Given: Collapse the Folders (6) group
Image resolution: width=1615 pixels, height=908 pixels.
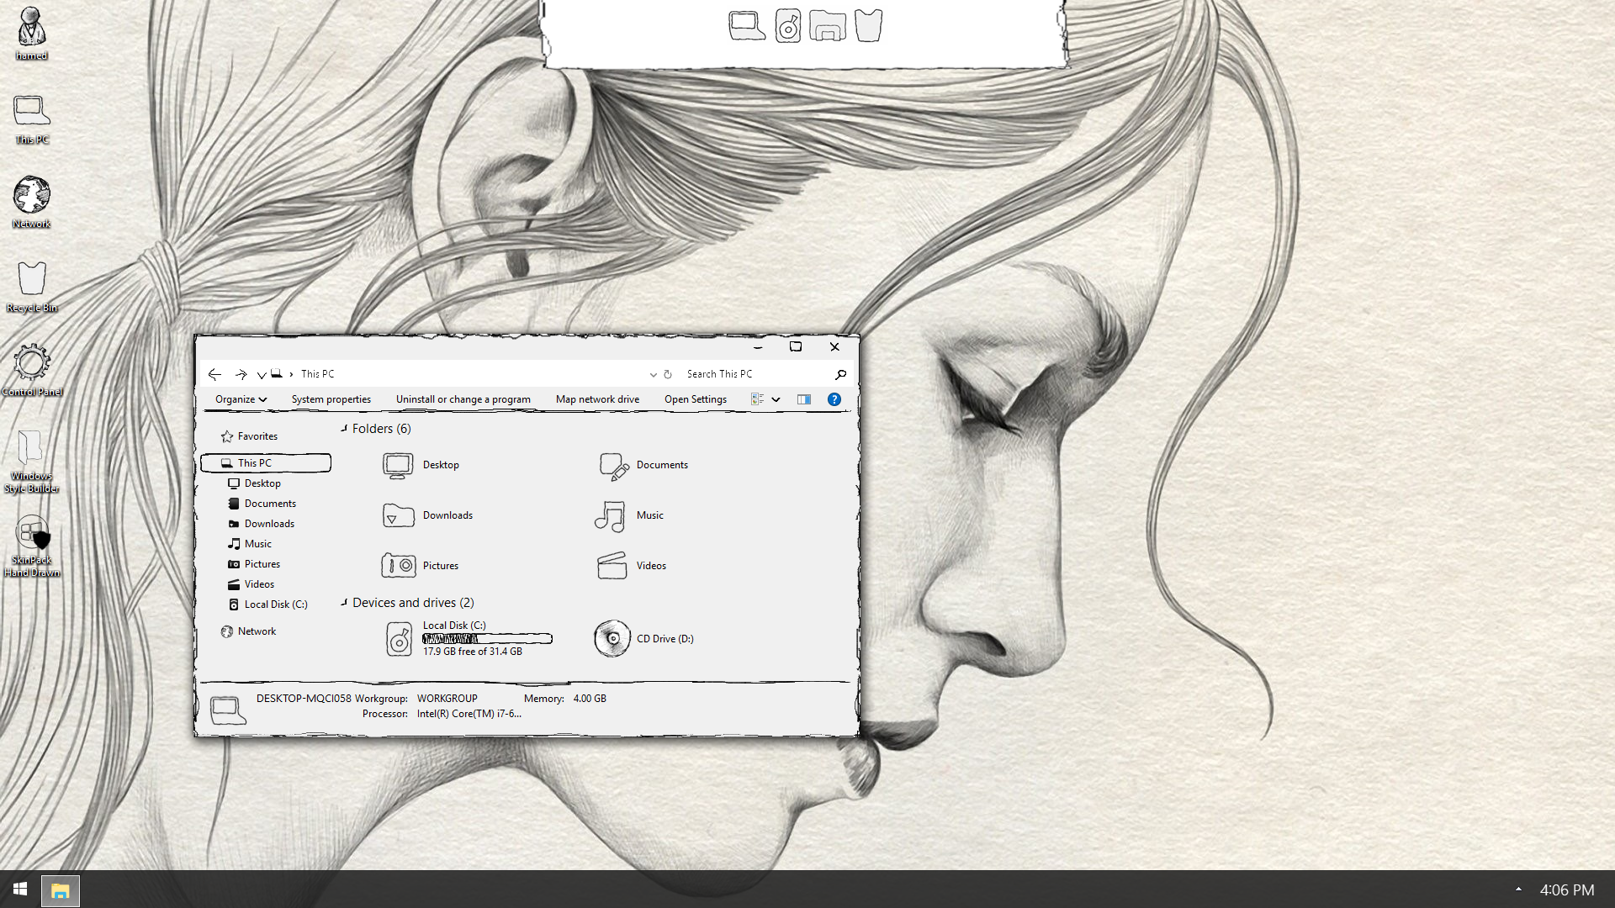Looking at the screenshot, I should (x=344, y=429).
